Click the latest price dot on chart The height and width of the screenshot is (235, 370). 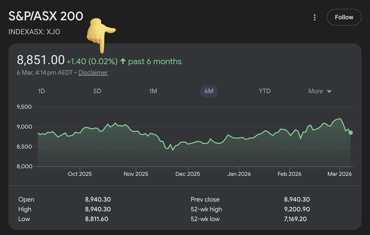[x=351, y=132]
